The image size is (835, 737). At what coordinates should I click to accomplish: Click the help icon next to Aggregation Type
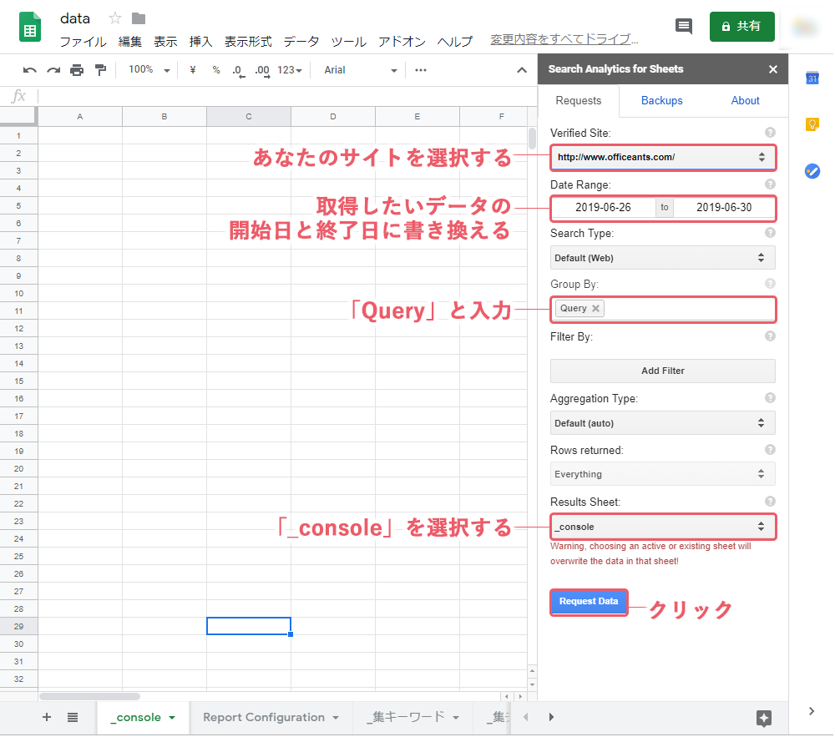click(770, 398)
